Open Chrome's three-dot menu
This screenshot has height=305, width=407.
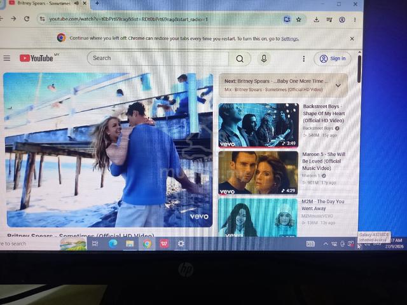355,20
